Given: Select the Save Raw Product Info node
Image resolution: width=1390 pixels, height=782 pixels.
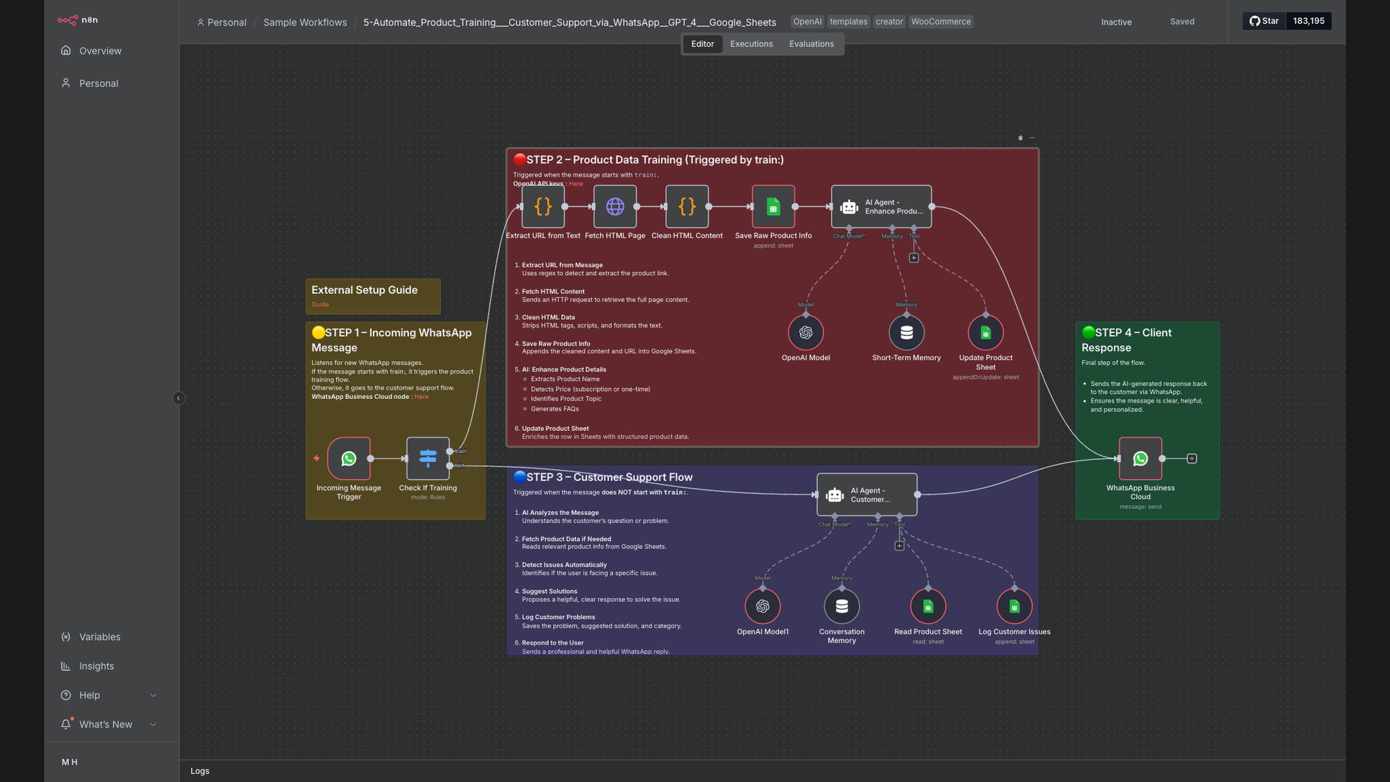Looking at the screenshot, I should 773,206.
